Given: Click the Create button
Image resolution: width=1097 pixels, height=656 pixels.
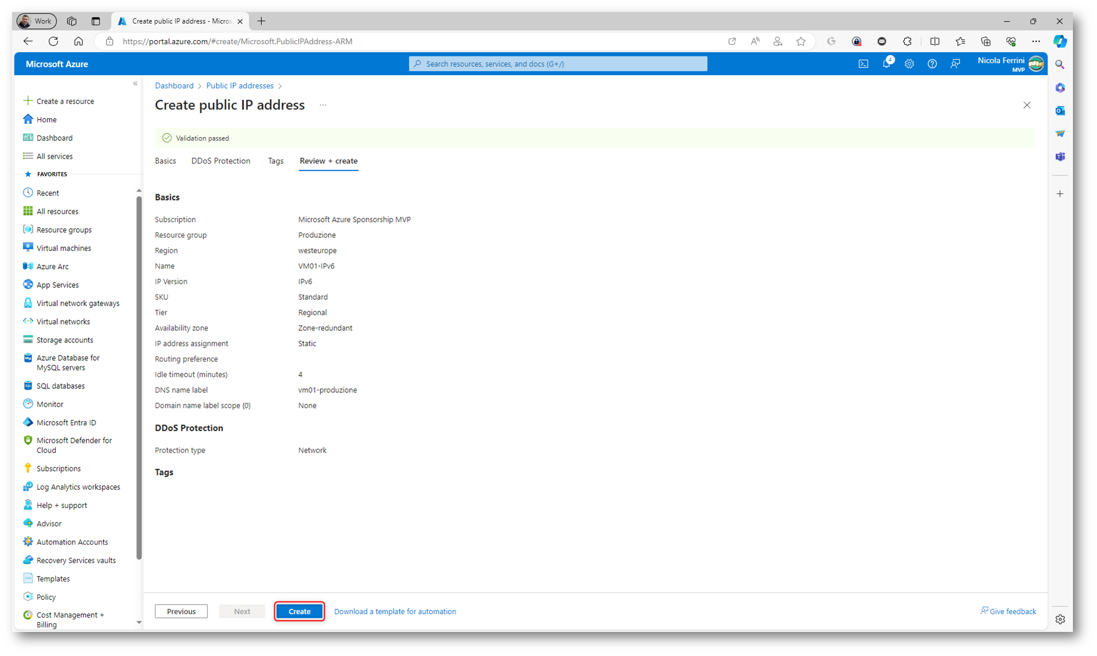Looking at the screenshot, I should point(299,611).
